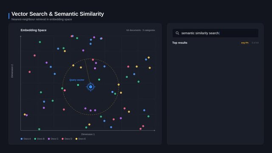Click the Docs E yellow legend dot
This screenshot has width=272, height=153.
click(76, 139)
